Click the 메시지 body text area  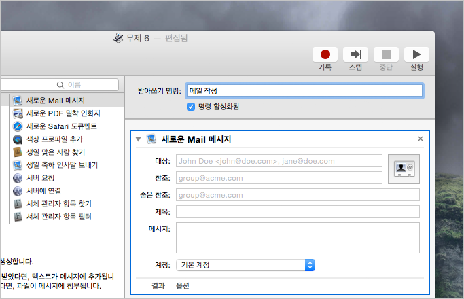pos(298,238)
